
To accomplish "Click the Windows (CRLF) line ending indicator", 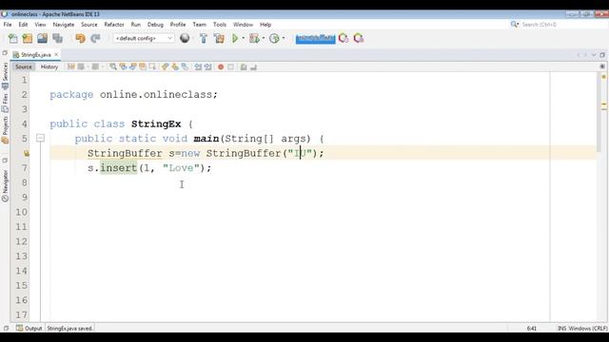I will [x=588, y=329].
